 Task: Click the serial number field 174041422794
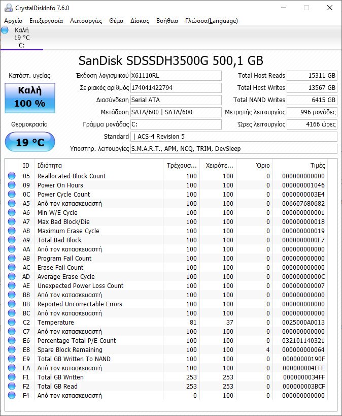pos(176,88)
